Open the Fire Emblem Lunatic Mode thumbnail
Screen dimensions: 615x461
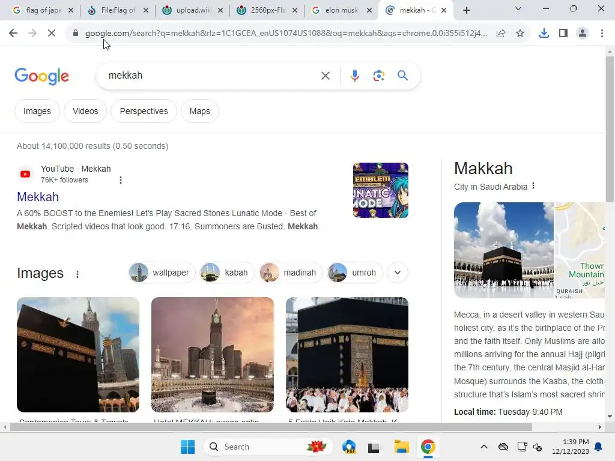[x=380, y=190]
